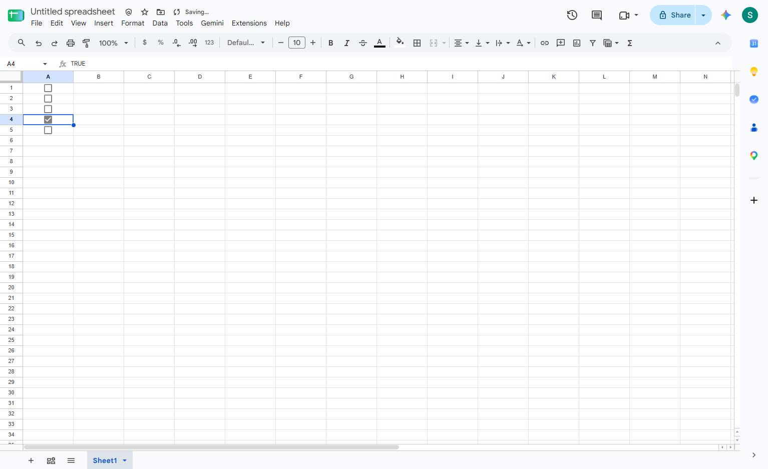The width and height of the screenshot is (768, 469).
Task: Open the zoom 100% dropdown
Action: (114, 43)
